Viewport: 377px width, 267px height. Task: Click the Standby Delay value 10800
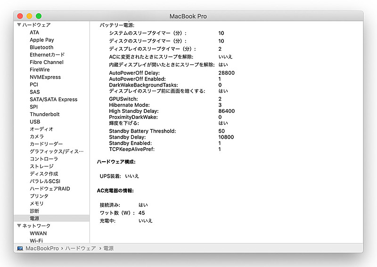[x=226, y=137]
